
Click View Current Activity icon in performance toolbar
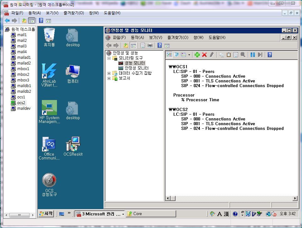click(169, 55)
